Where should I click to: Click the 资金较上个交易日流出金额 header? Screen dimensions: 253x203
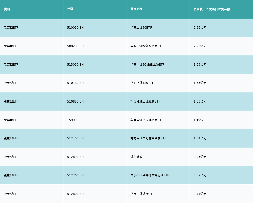click(212, 9)
